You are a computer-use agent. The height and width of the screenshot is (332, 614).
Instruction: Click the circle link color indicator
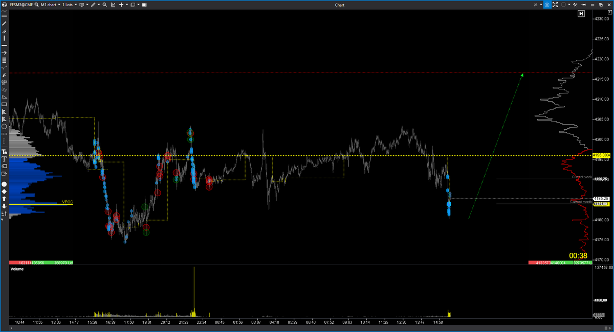click(x=563, y=5)
